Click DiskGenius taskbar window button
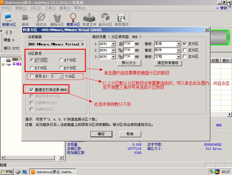This screenshot has height=175, width=232. coord(53,172)
